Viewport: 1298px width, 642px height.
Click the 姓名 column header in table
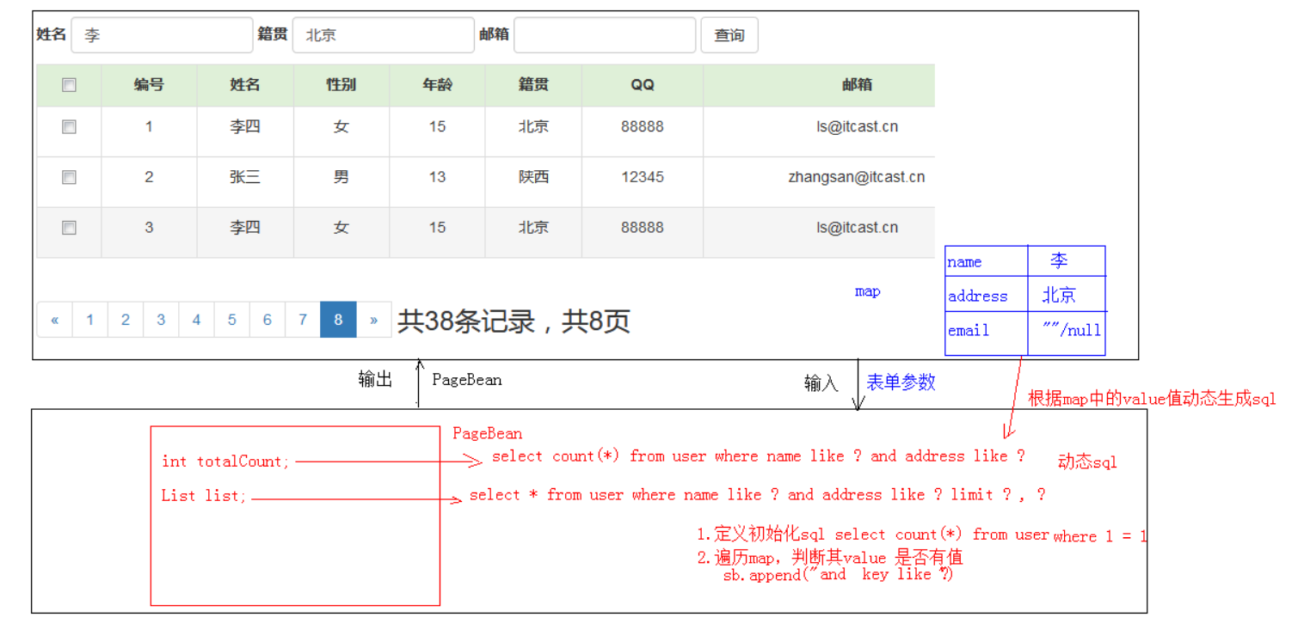tap(245, 85)
